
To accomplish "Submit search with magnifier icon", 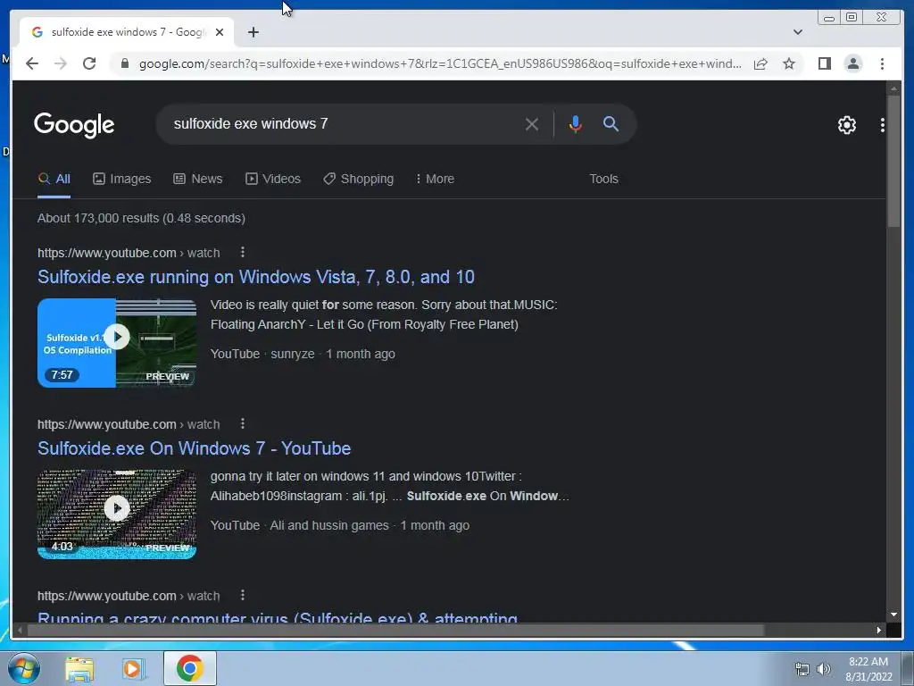I will (x=611, y=123).
